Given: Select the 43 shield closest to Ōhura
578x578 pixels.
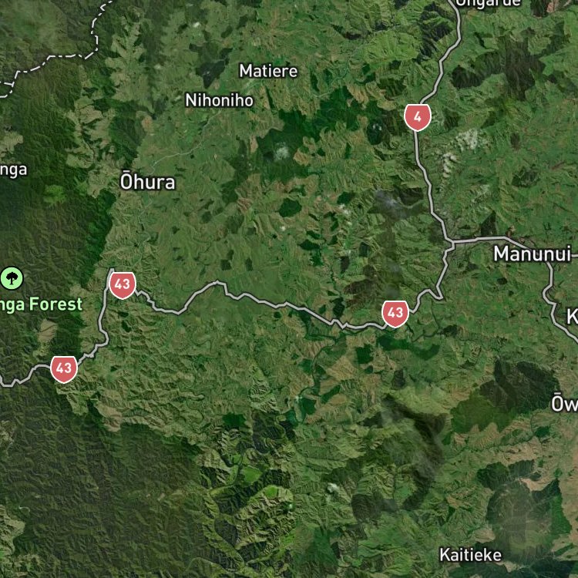Looking at the screenshot, I should pyautogui.click(x=123, y=285).
